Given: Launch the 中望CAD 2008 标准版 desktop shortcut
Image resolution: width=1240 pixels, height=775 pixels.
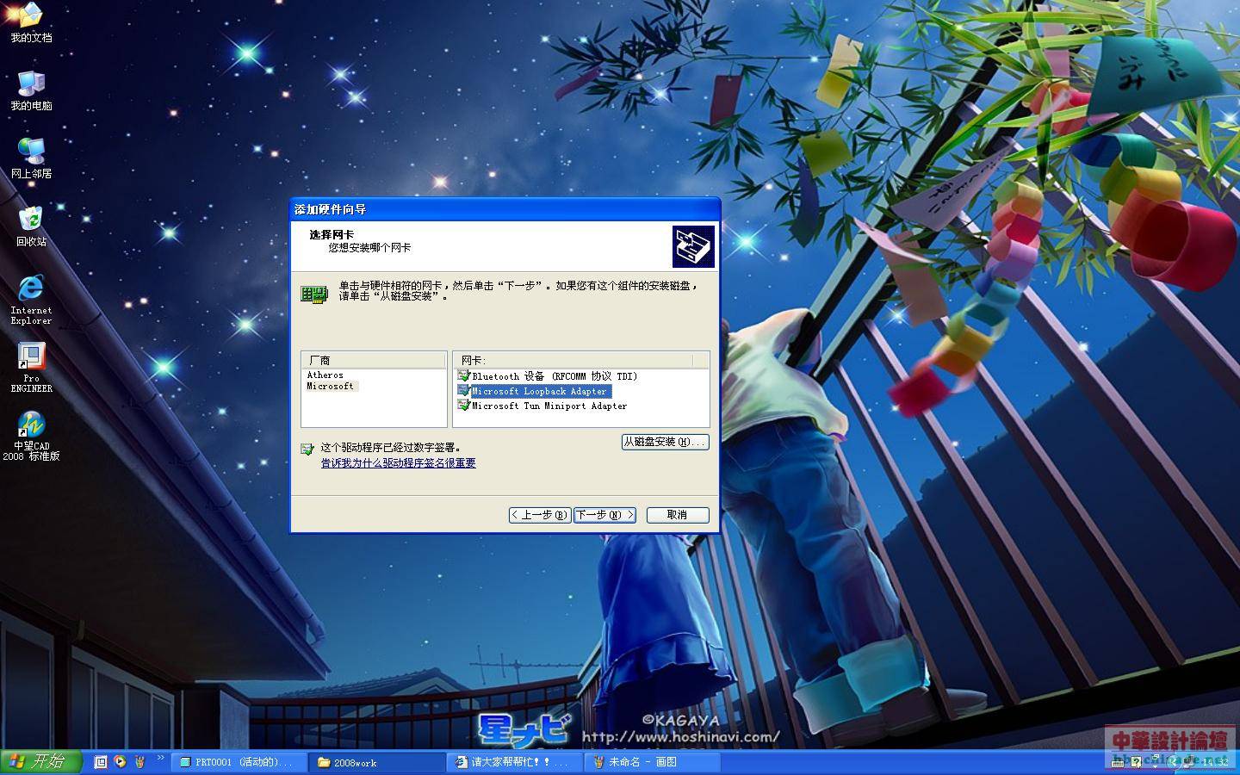Looking at the screenshot, I should click(31, 436).
